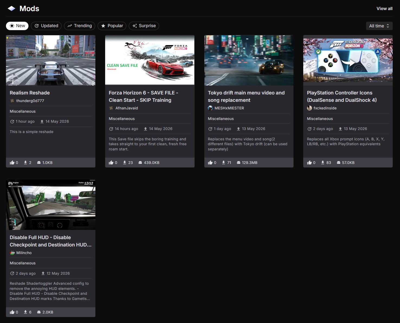Click the Mods diamond logo icon

(11, 9)
